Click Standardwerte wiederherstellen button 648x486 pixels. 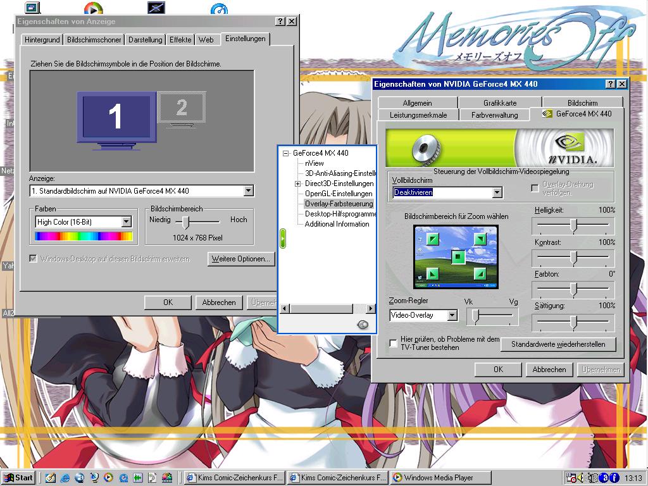point(558,344)
